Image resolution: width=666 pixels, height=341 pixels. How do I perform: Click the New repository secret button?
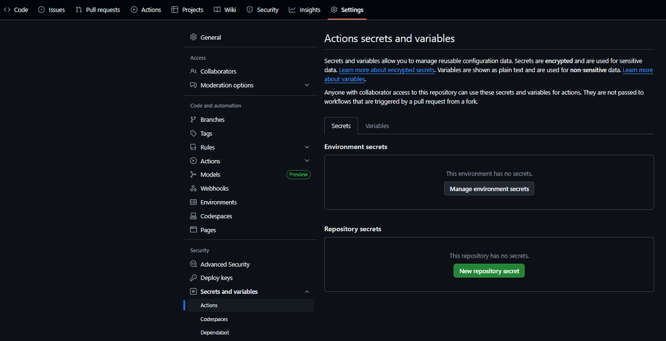(489, 271)
